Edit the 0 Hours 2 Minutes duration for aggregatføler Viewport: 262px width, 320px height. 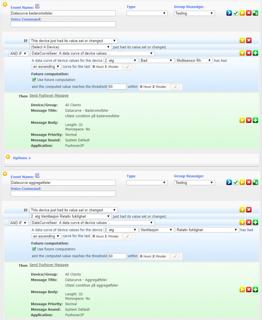(175, 256)
